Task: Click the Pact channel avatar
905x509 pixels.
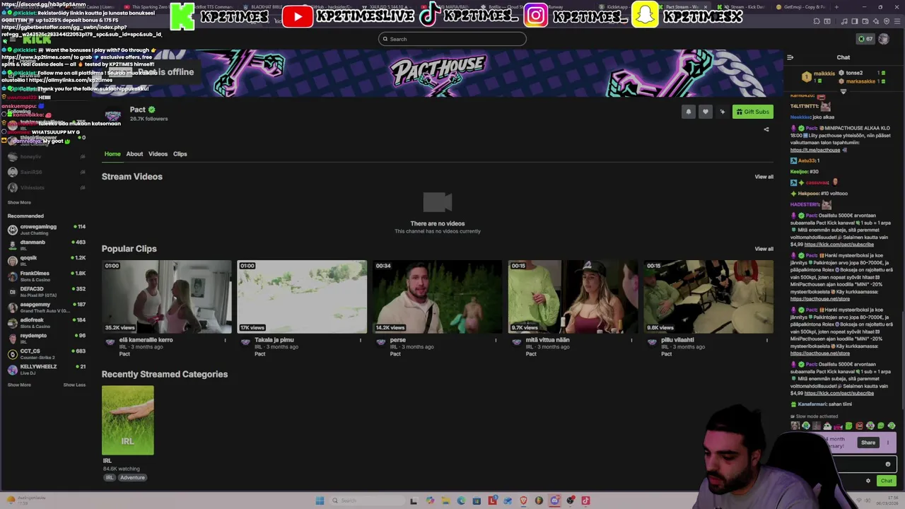Action: tap(112, 115)
